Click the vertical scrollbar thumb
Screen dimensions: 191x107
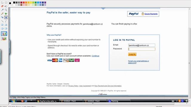[x=190, y=63]
